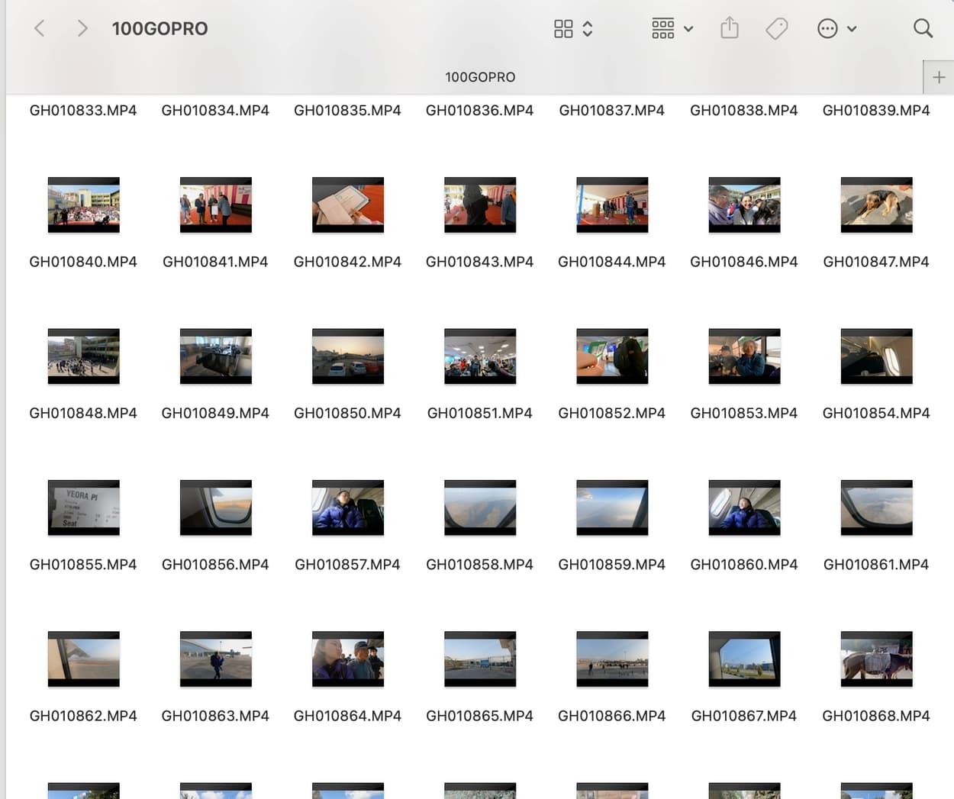Go forward with the right chevron
Image resolution: width=954 pixels, height=799 pixels.
[82, 29]
